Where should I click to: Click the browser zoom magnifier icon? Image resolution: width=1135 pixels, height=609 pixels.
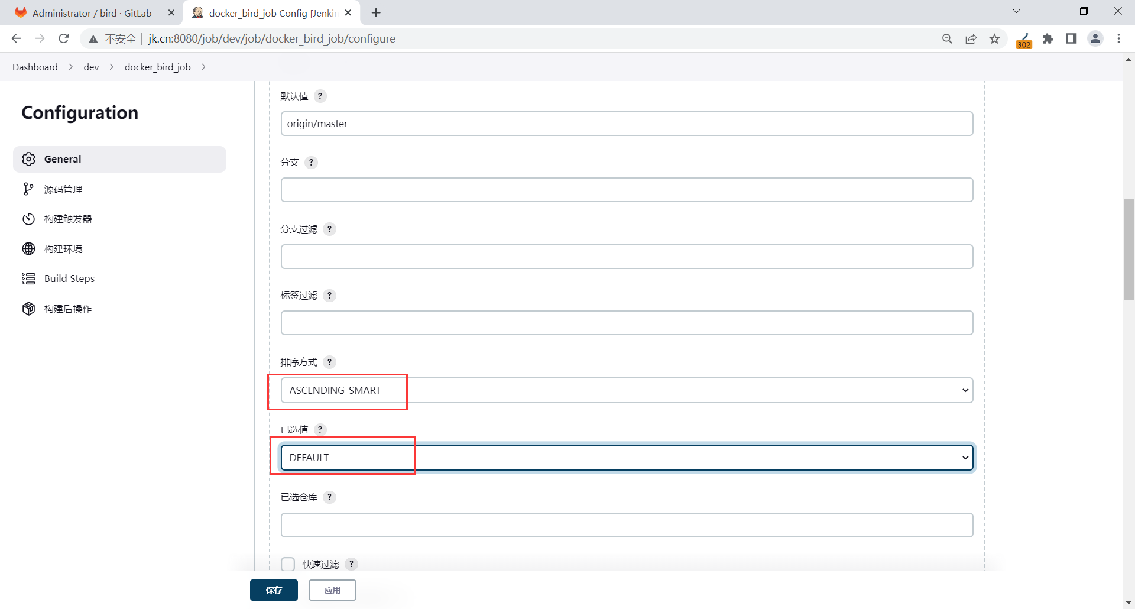[x=947, y=38]
